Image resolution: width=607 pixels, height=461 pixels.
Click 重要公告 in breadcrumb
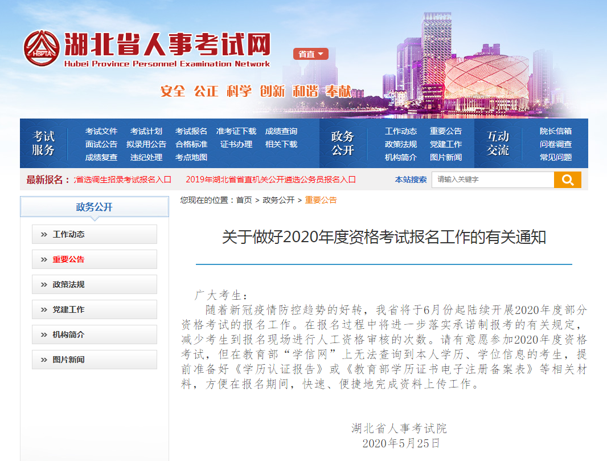tap(321, 200)
